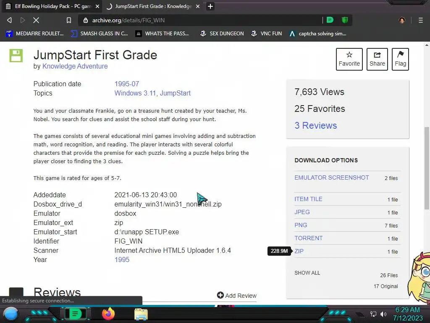Click the green floppy disk software icon
This screenshot has width=430, height=323.
(x=16, y=56)
